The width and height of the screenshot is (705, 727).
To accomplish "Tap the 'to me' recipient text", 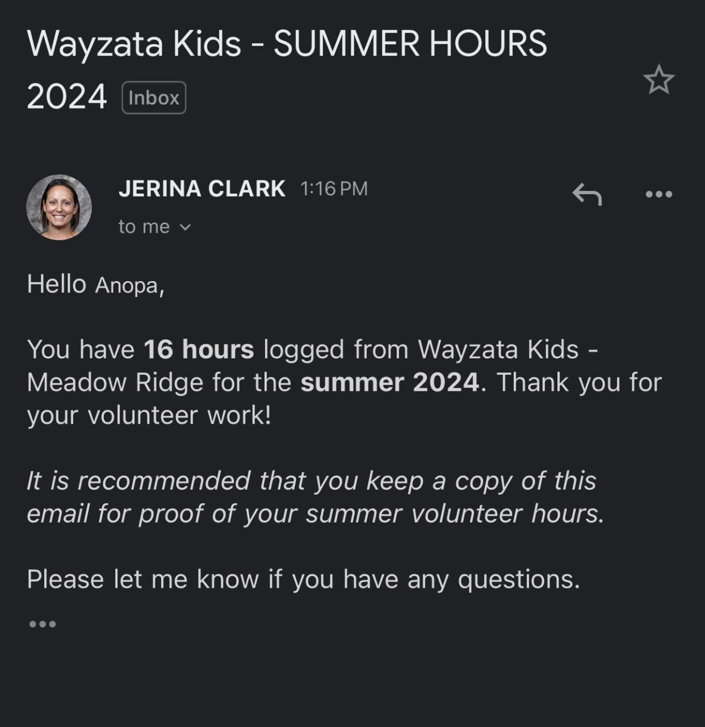I will pos(144,227).
